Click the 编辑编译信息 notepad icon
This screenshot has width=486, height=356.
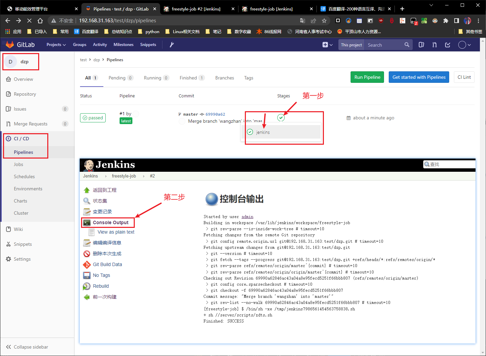point(87,243)
